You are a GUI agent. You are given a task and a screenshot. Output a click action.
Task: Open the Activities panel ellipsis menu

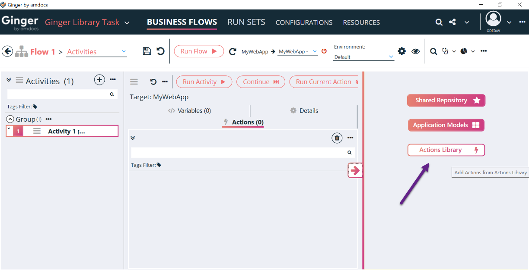coord(113,79)
